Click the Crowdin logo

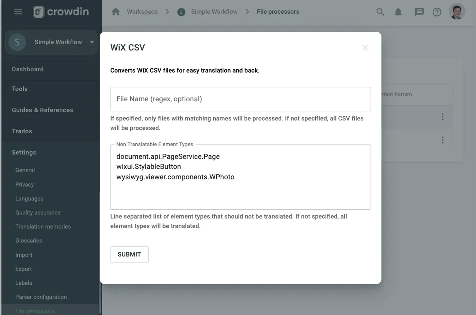point(61,11)
